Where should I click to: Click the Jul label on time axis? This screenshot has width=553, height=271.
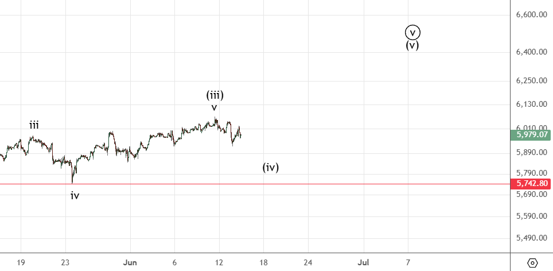point(364,261)
